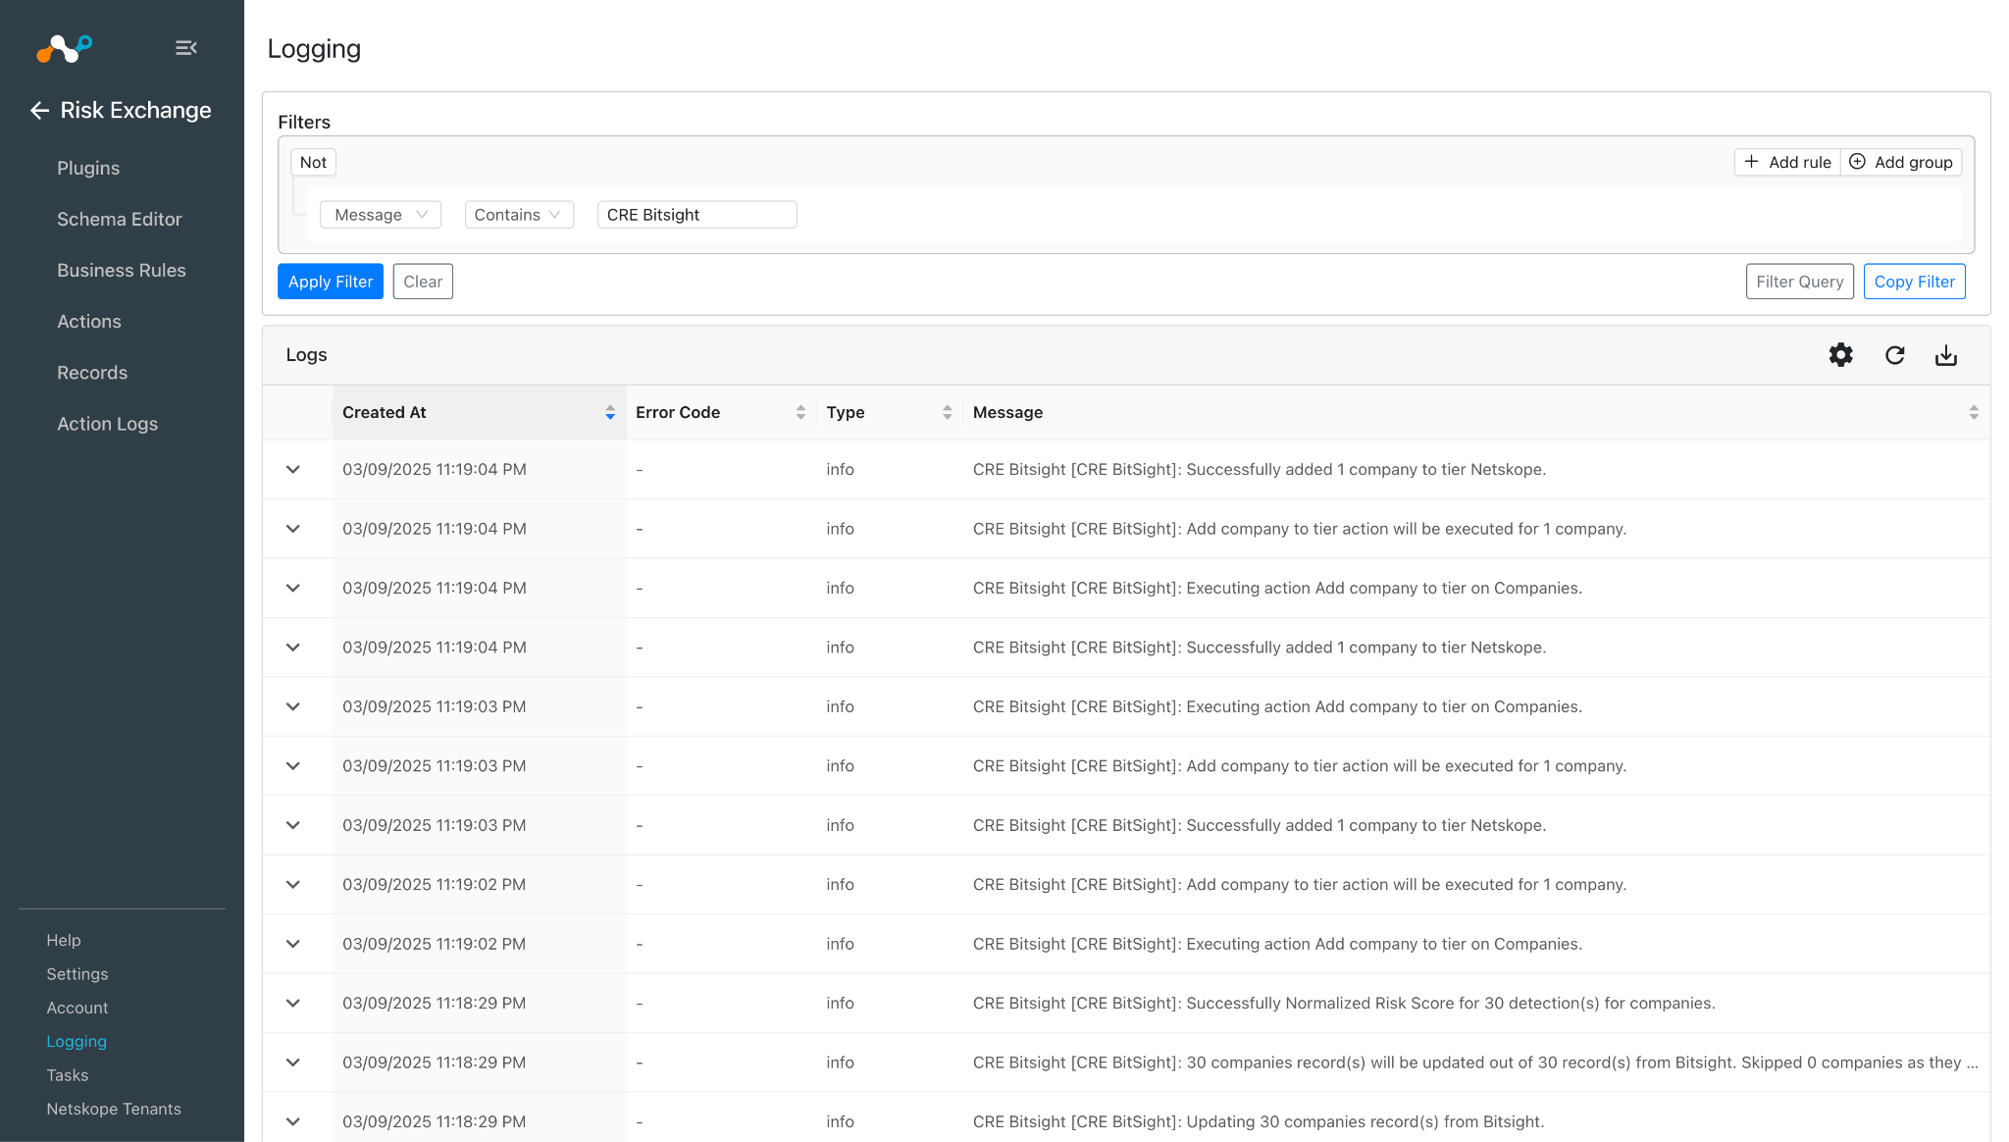Click the Copy Filter button
Screen dimensions: 2009x1142
1915,282
